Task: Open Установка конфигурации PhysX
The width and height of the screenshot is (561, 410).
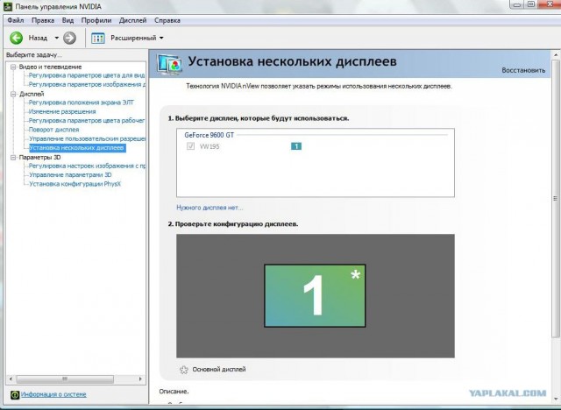Action: point(75,184)
